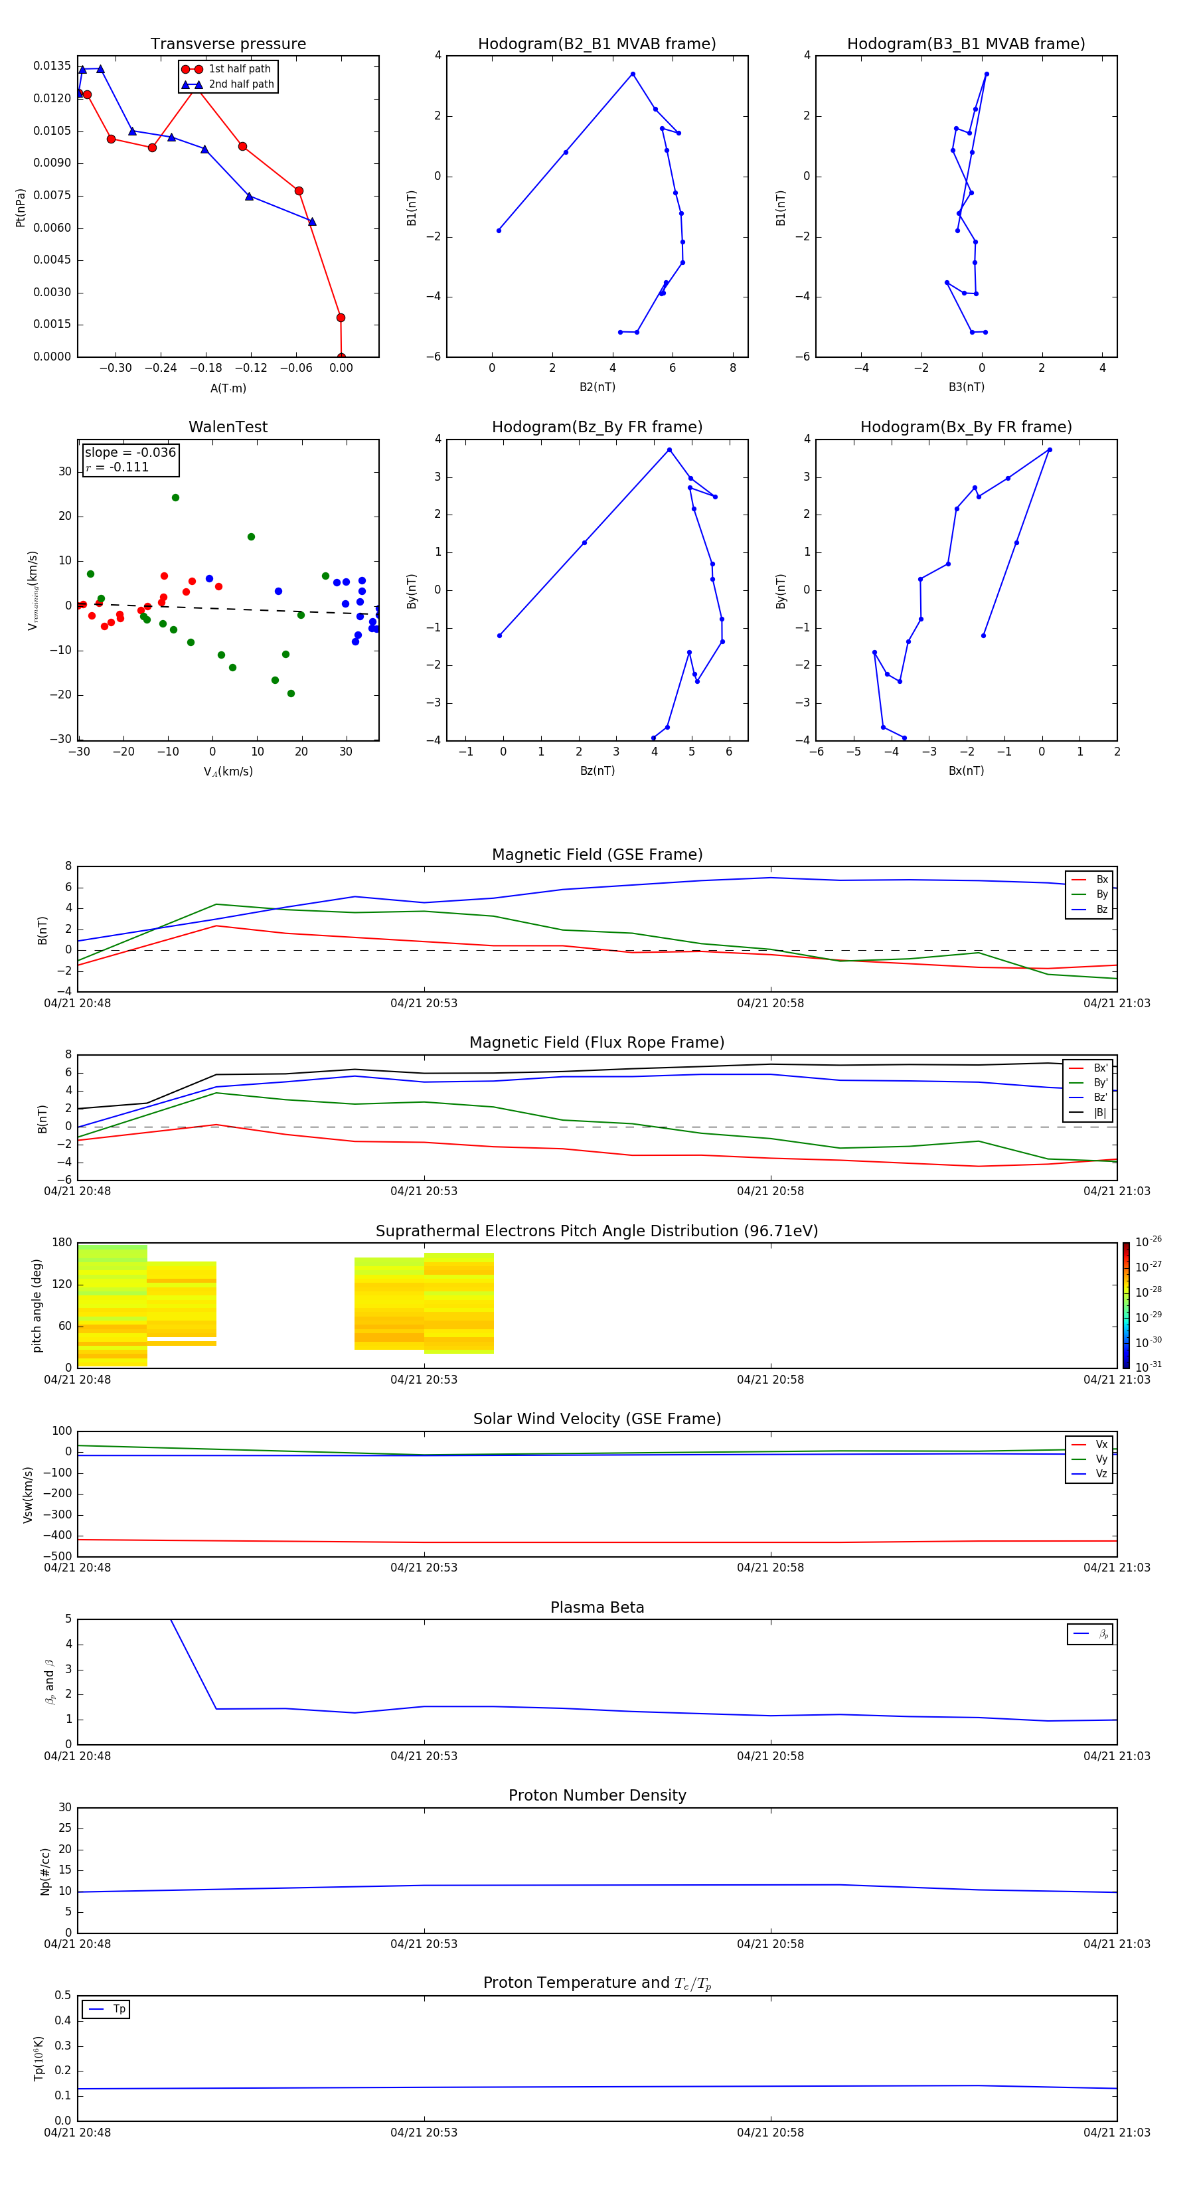Click the 10^-31 colorbar tick label
The image size is (1195, 2191).
(1149, 1367)
